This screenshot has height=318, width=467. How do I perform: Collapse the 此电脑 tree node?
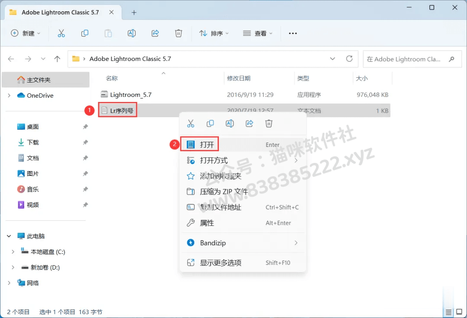[9, 236]
